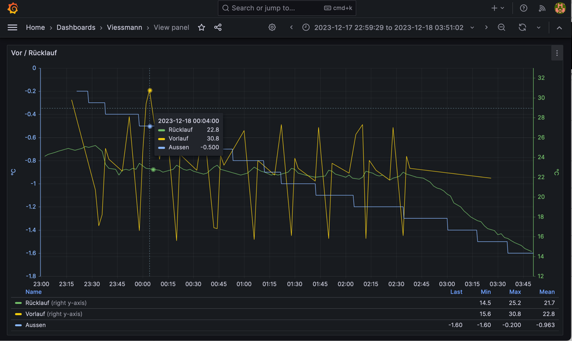Screen dimensions: 572x341
Task: Click the Rücklauf min value 14.5
Action: (485, 303)
